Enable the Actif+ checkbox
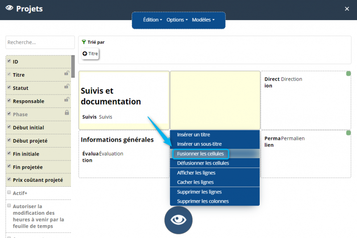The width and height of the screenshot is (357, 238). 9,193
